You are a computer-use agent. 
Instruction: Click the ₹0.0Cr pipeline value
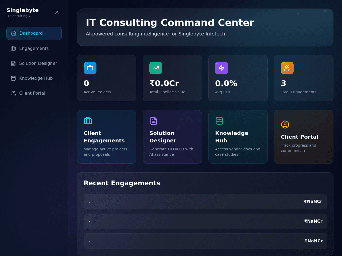164,83
